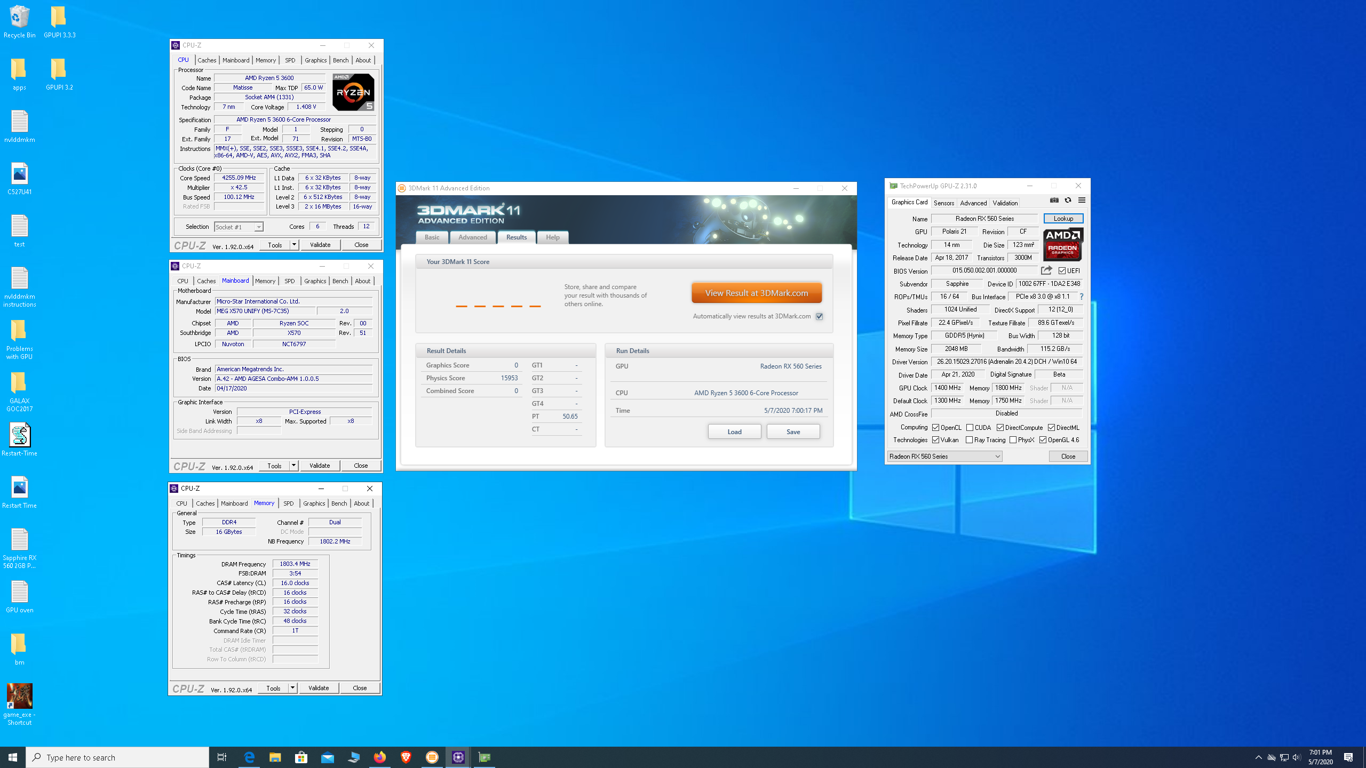Select GPU oven text file icon
Viewport: 1366px width, 768px height.
pyautogui.click(x=20, y=597)
